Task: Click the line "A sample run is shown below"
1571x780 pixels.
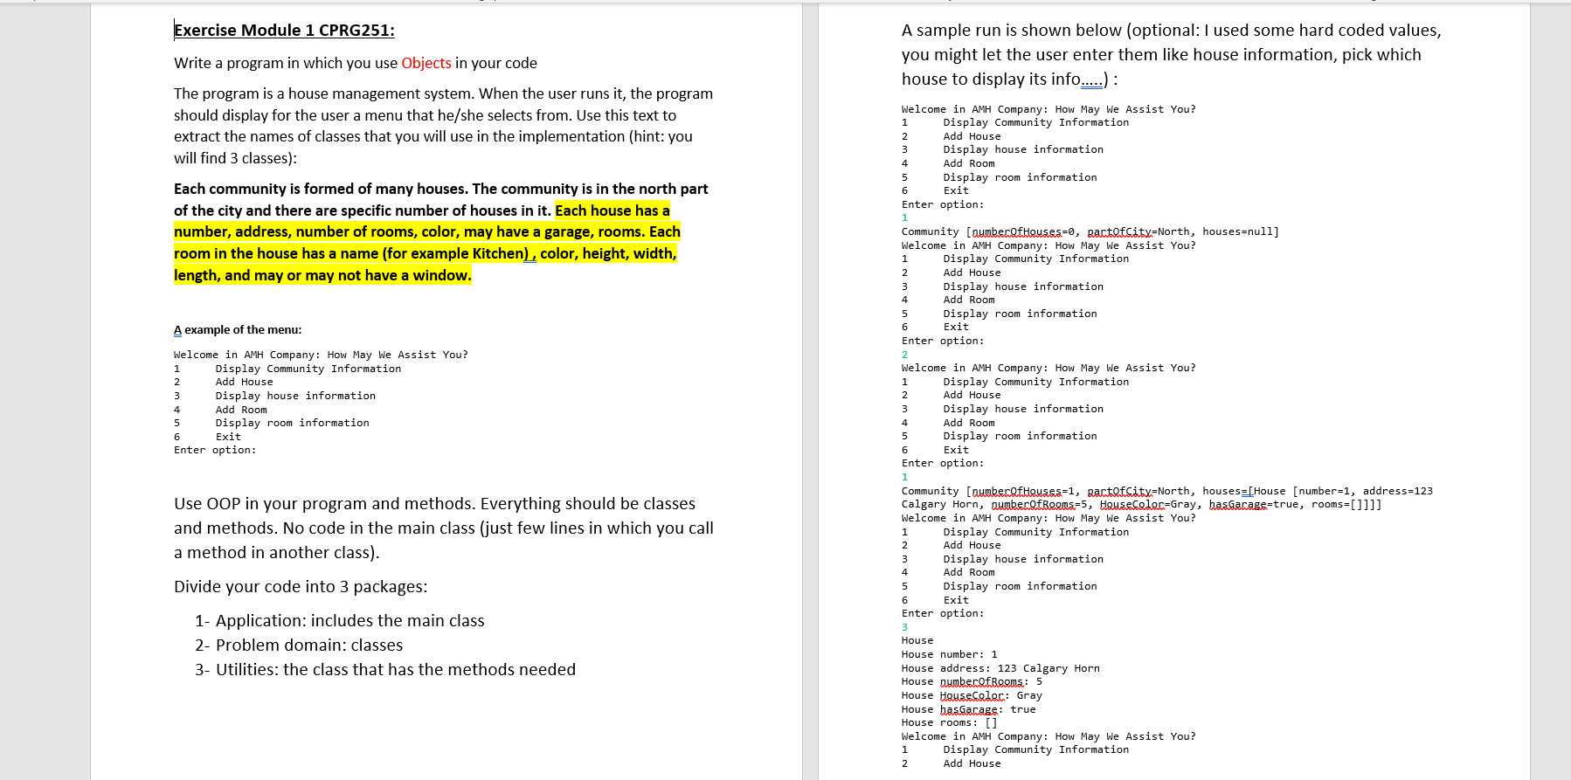Action: click(1171, 31)
